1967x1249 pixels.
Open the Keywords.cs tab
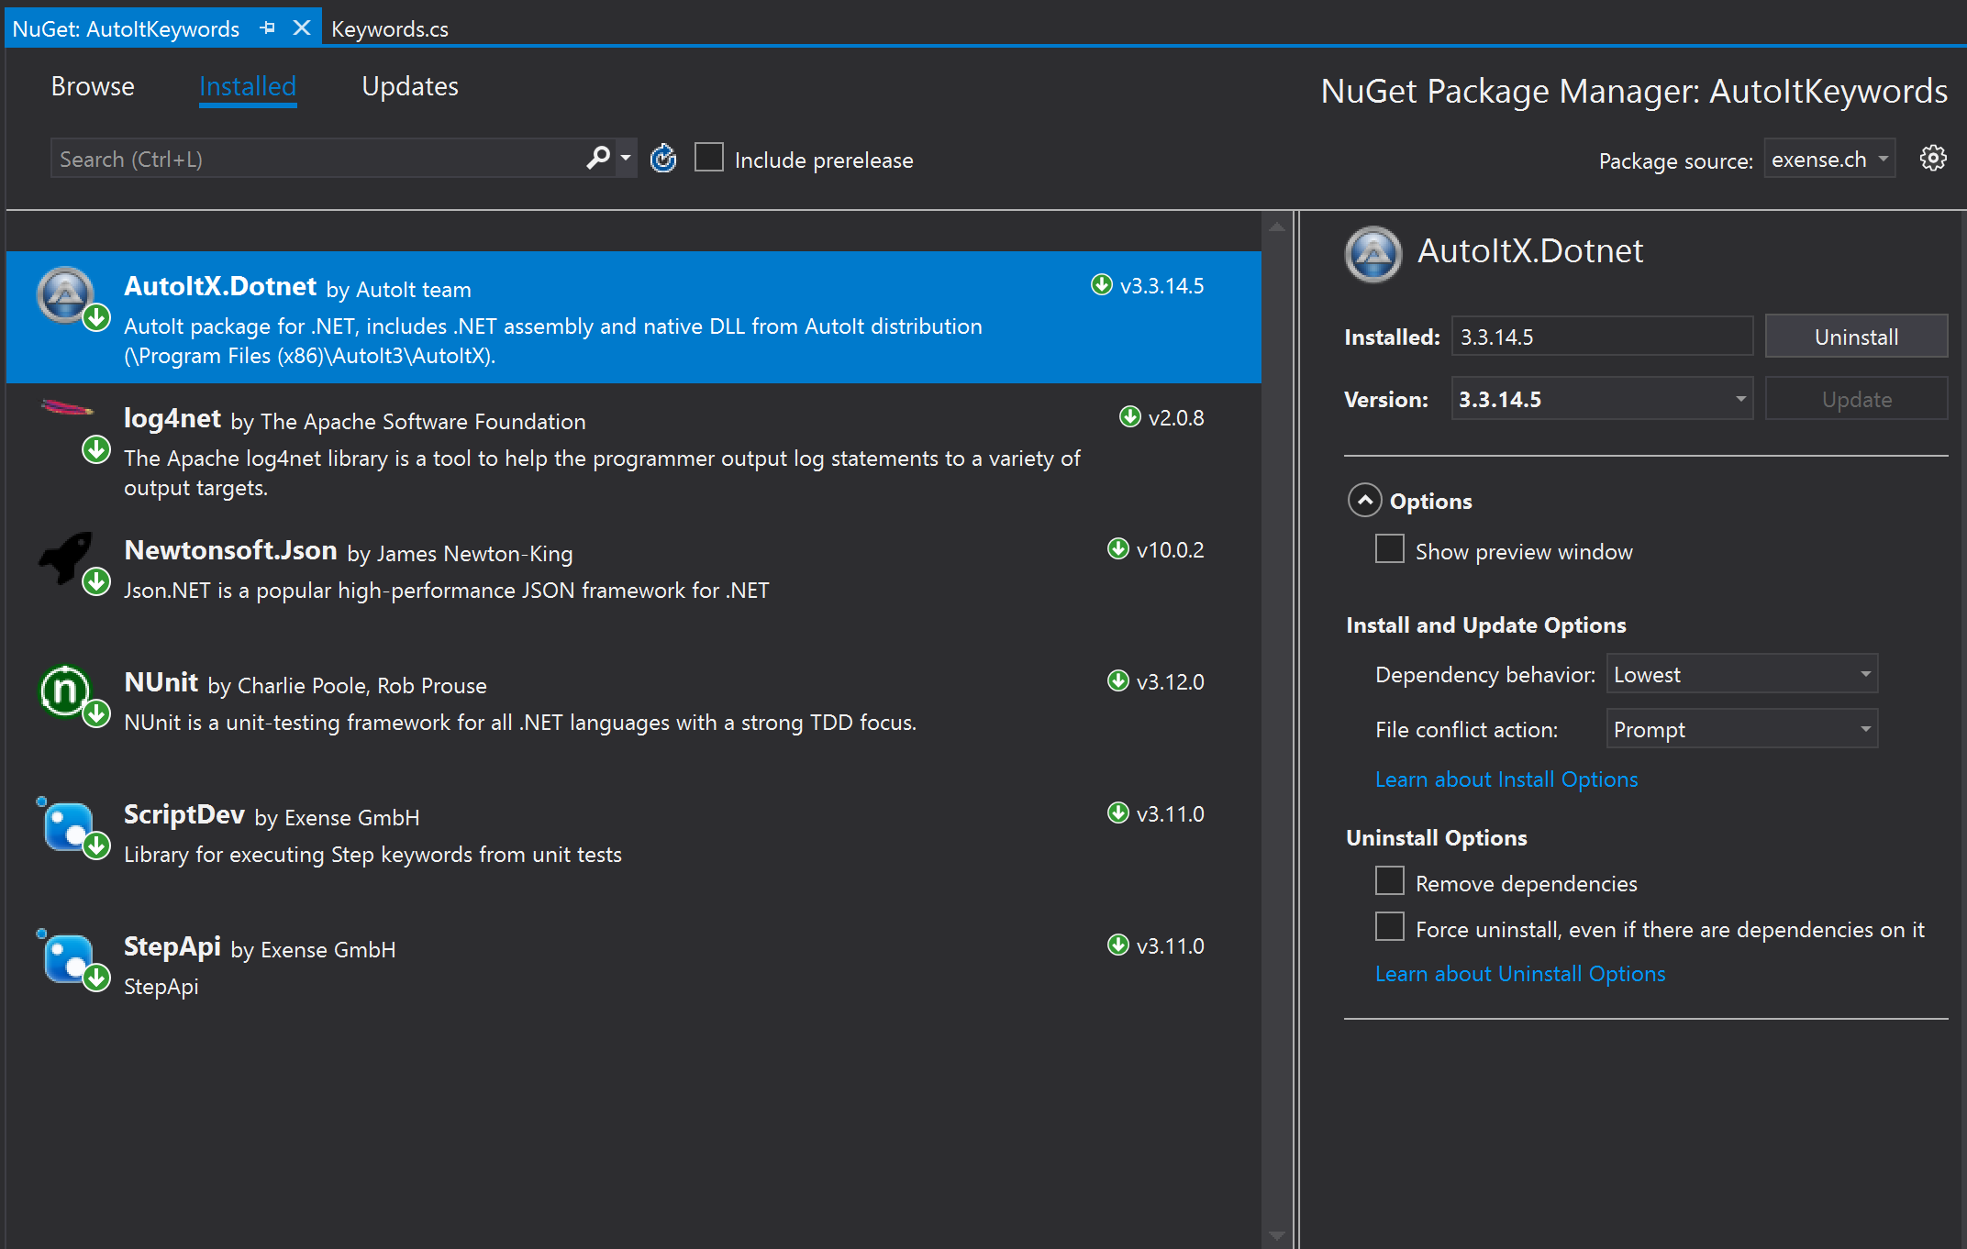(389, 28)
